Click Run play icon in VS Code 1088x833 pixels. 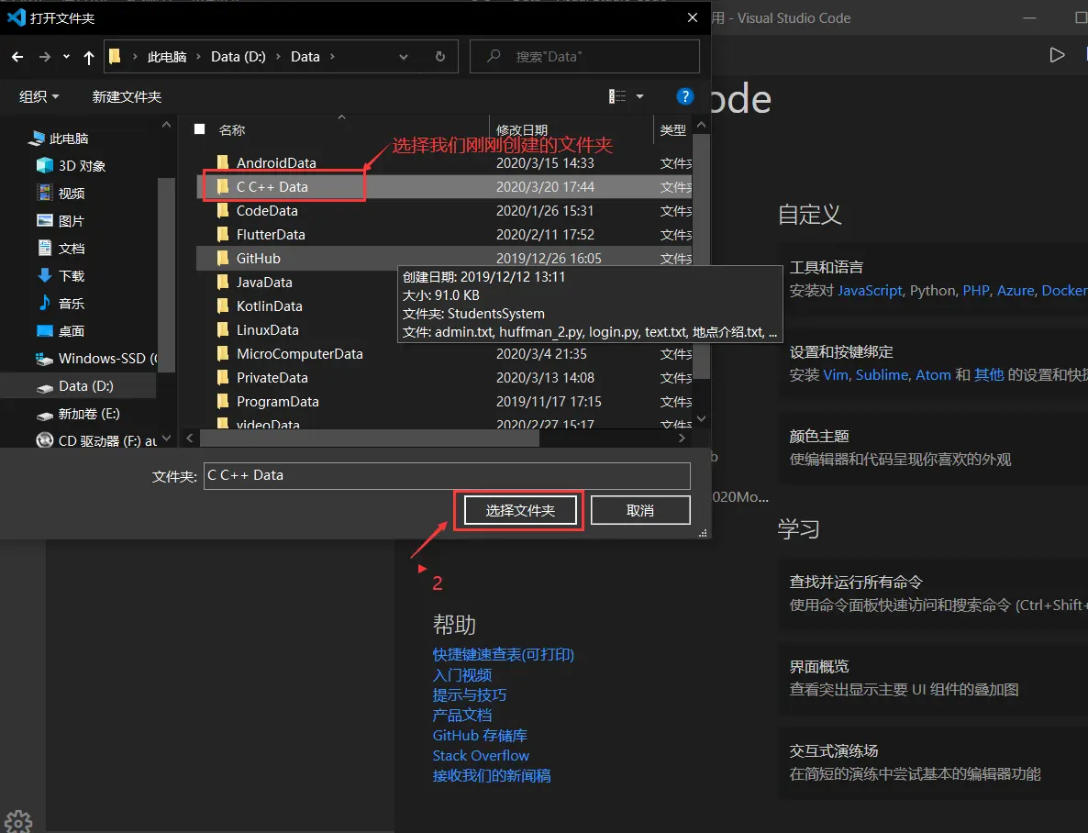click(x=1057, y=55)
